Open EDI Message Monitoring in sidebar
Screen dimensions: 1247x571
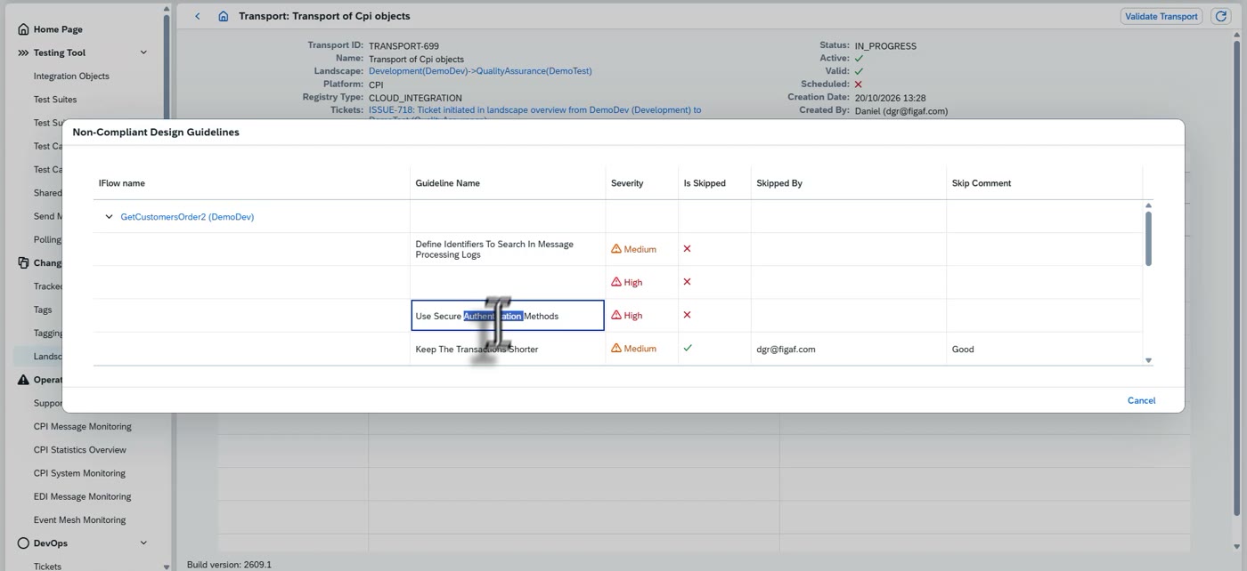tap(82, 497)
